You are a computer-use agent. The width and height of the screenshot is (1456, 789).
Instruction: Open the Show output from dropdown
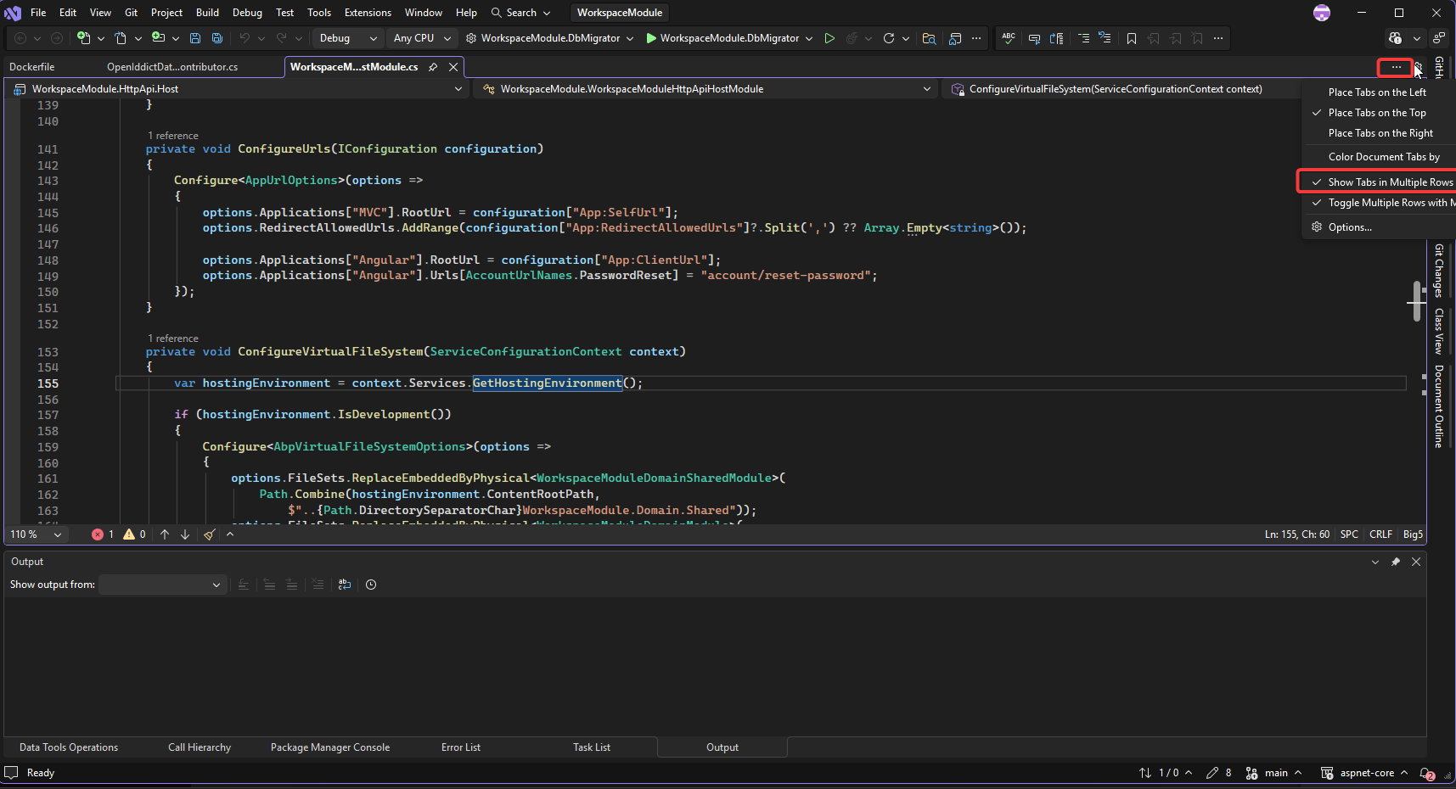[x=162, y=585]
